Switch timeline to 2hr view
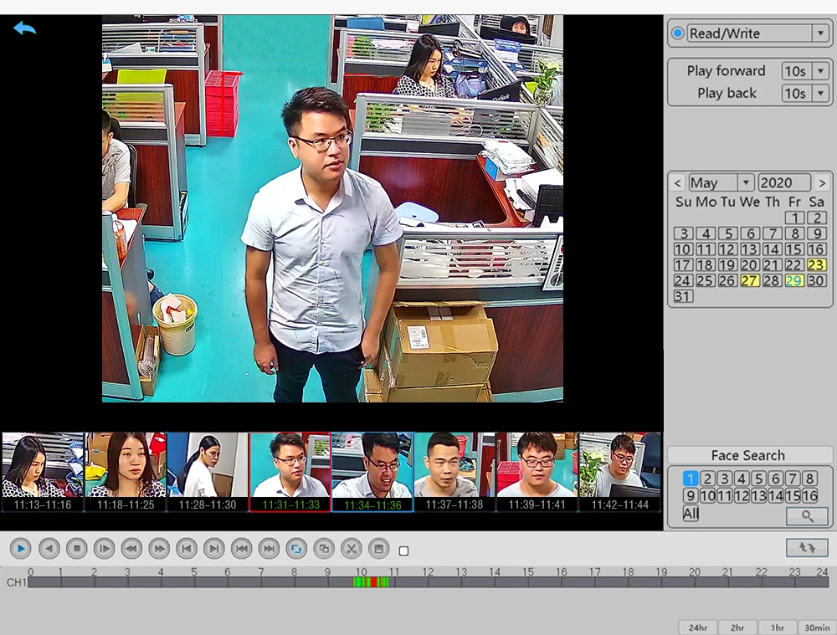This screenshot has height=635, width=837. 737,627
